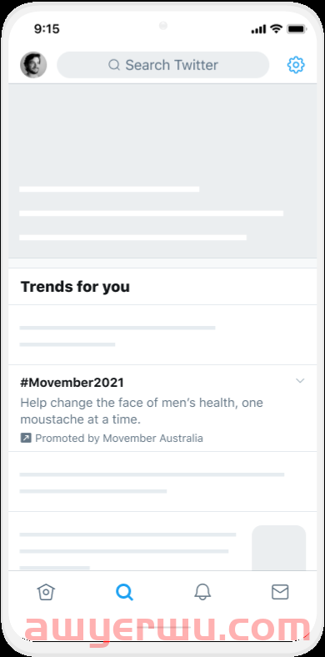Viewport: 325px width, 657px height.
Task: Select the Search tab magnifier icon
Action: [124, 592]
